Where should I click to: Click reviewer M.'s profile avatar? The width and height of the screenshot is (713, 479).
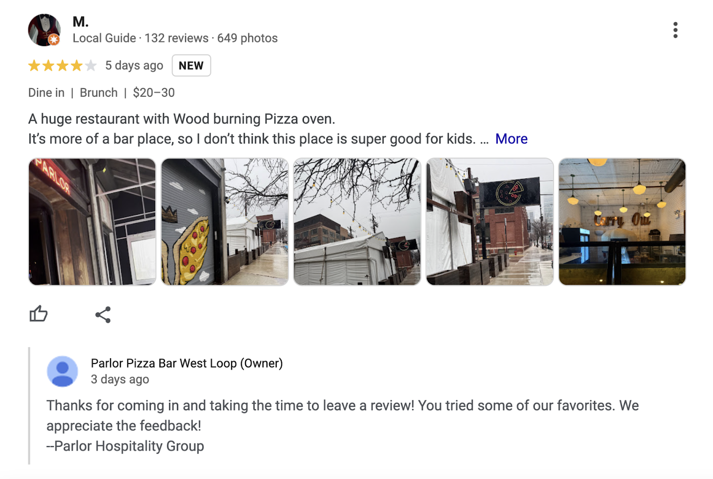coord(43,29)
